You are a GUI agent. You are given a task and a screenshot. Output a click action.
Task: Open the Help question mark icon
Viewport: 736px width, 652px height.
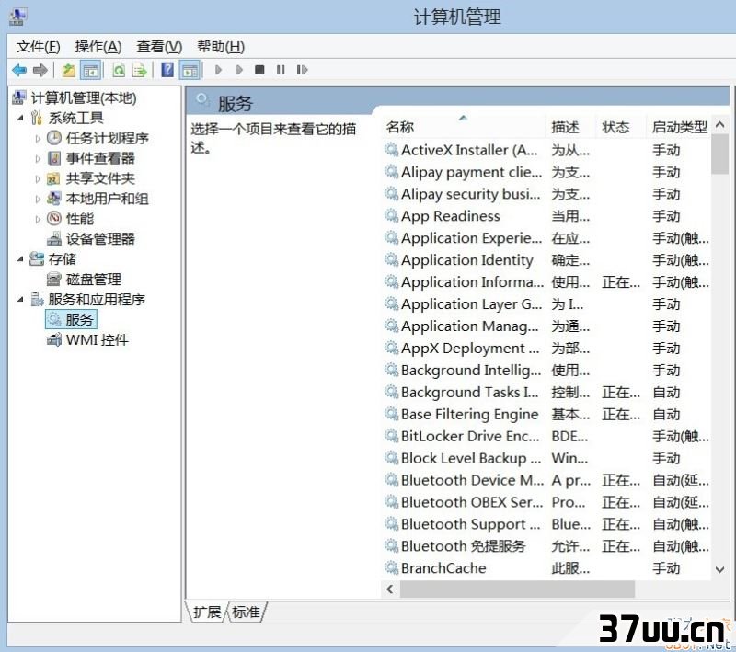pyautogui.click(x=167, y=70)
